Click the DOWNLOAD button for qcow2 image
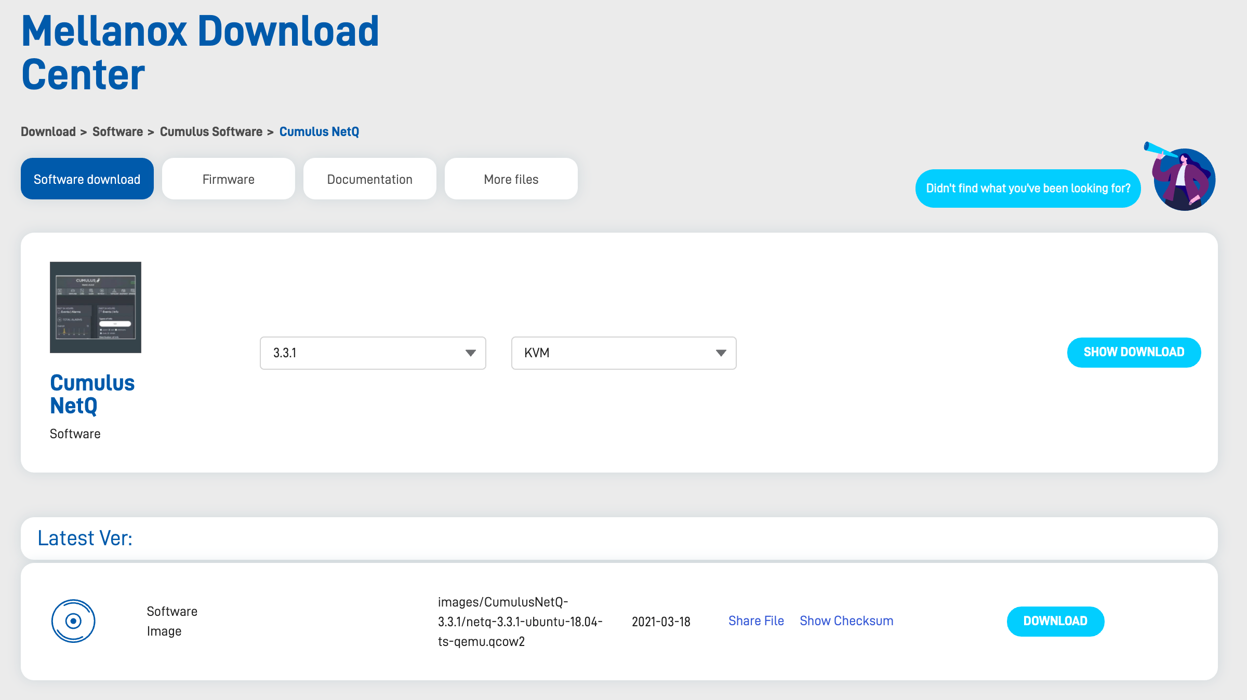The height and width of the screenshot is (700, 1247). pyautogui.click(x=1055, y=621)
